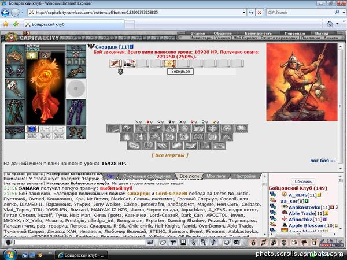Click the body armor equipment slot
Screen dimensions: 347x260
pyautogui.click(x=15, y=112)
